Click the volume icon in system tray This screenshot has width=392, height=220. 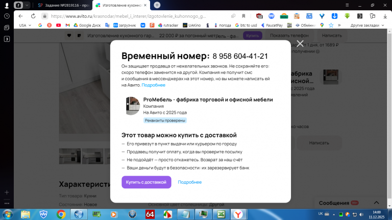tap(361, 214)
